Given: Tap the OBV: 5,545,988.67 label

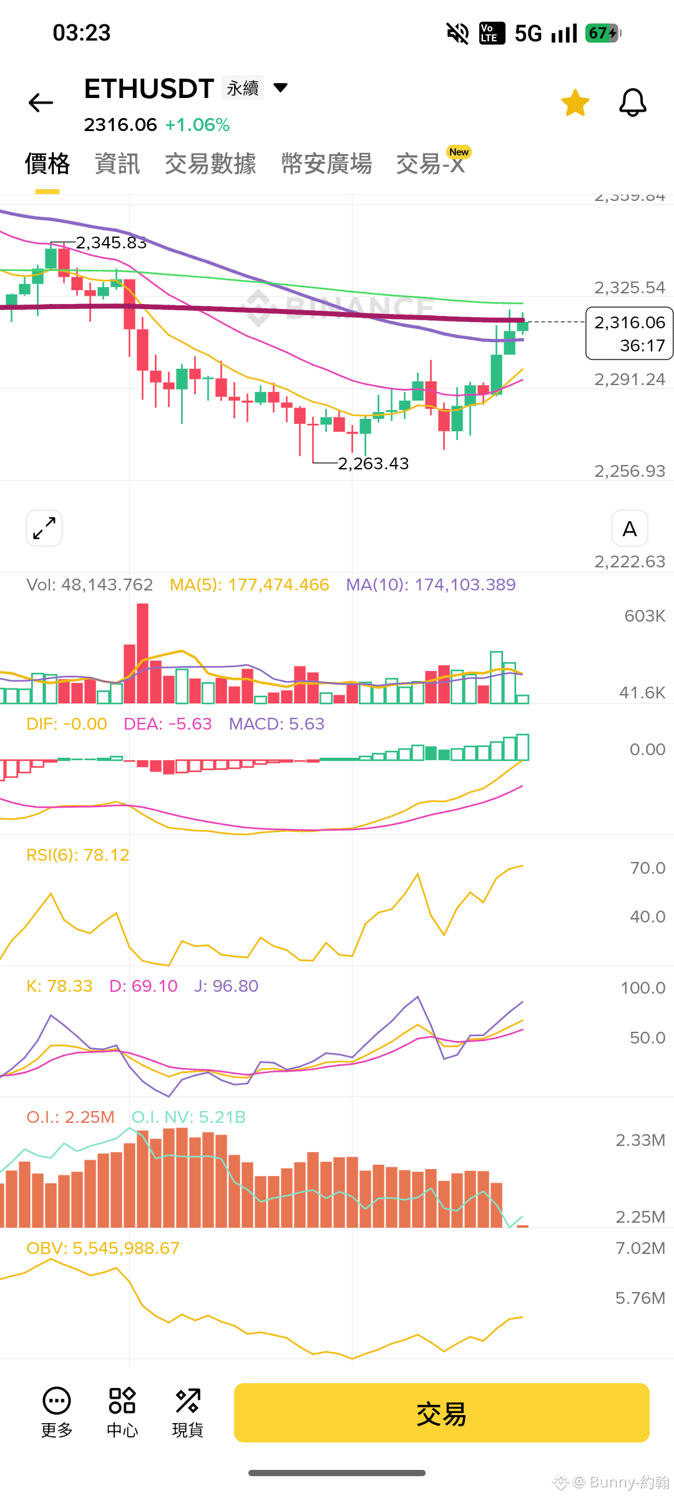Looking at the screenshot, I should [x=103, y=1248].
